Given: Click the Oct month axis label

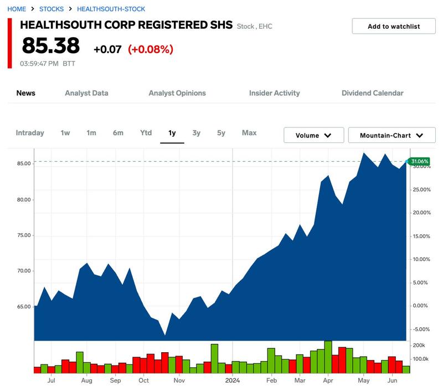Looking at the screenshot, I should (x=143, y=380).
